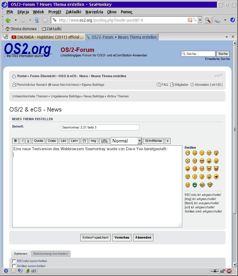Open Unbeantwortete Themen link
Screen dimensions: 238x276
[30, 96]
